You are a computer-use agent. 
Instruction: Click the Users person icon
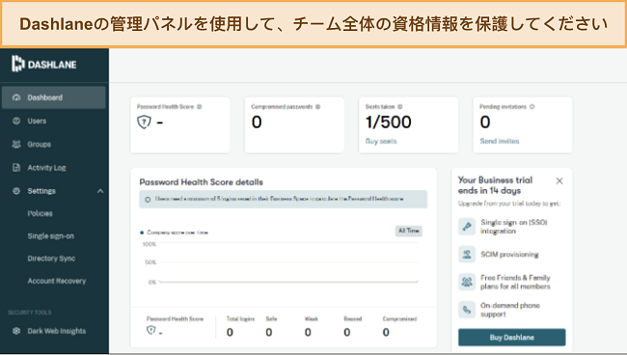(x=16, y=121)
